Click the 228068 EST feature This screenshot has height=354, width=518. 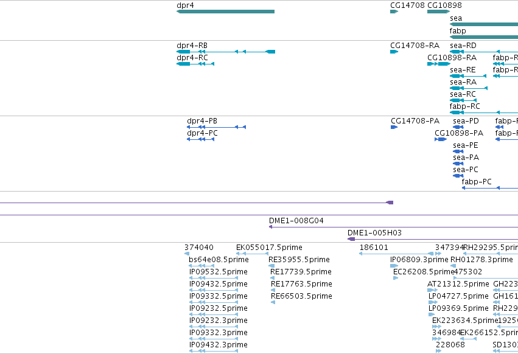pyautogui.click(x=438, y=351)
